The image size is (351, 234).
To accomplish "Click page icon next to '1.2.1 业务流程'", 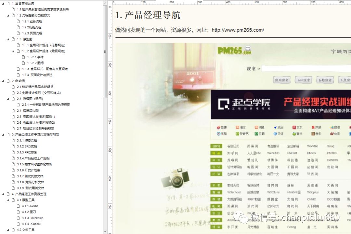I will pyautogui.click(x=18, y=21).
